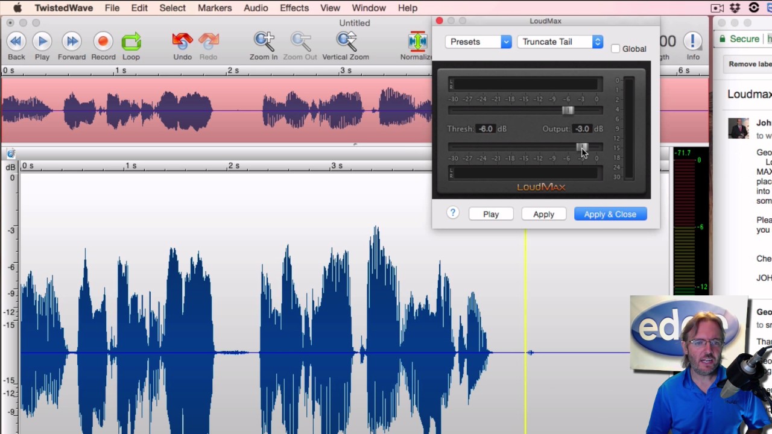Open the Window menu
Viewport: 772px width, 434px height.
pyautogui.click(x=369, y=8)
